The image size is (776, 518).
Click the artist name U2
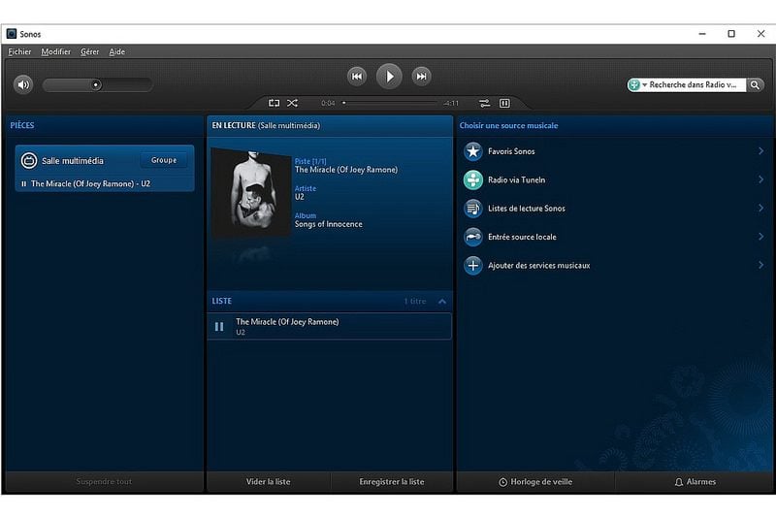tap(300, 197)
